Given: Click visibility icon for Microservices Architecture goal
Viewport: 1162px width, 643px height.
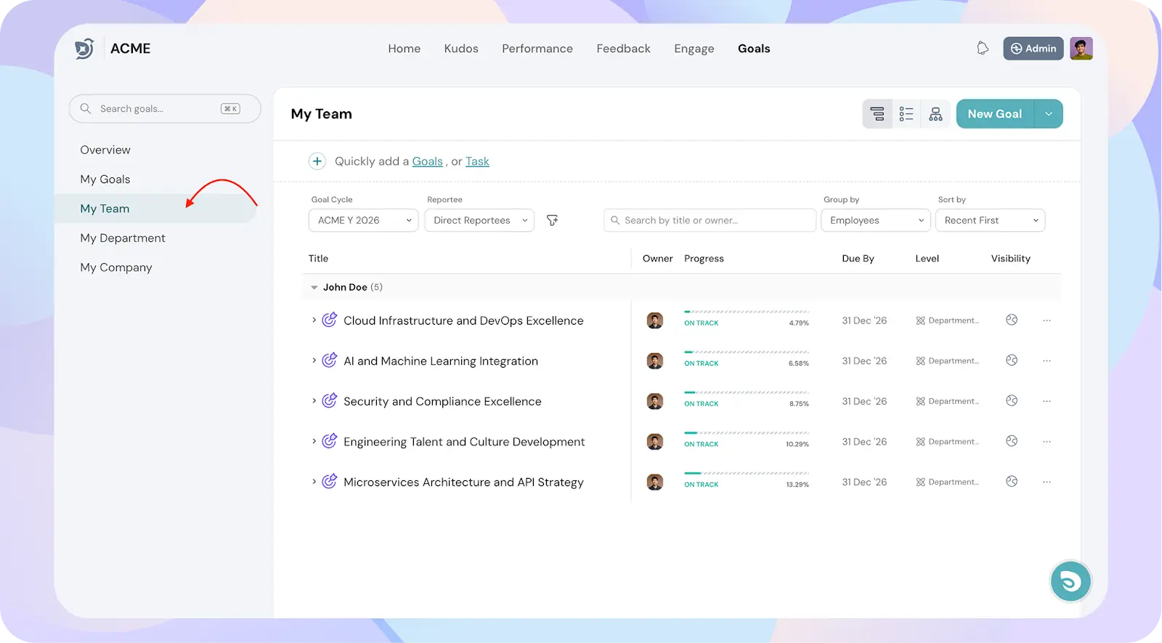Looking at the screenshot, I should coord(1011,482).
